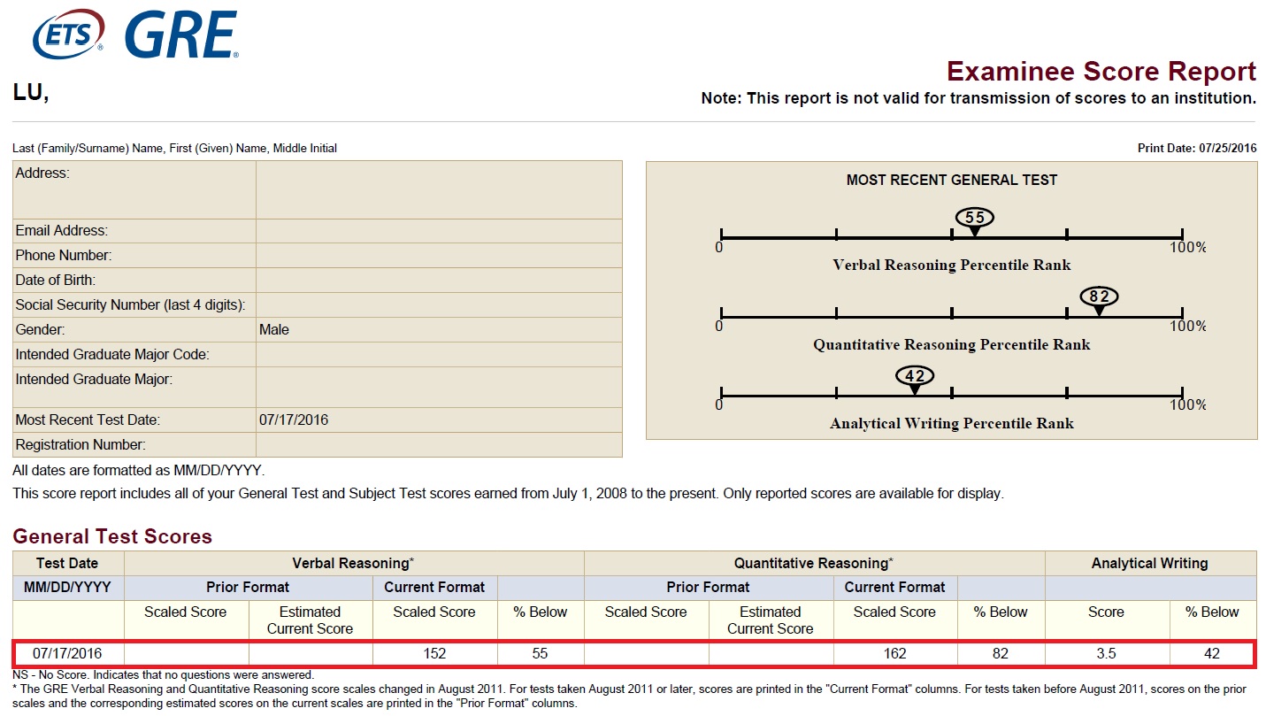Viewport: 1266px width, 716px height.
Task: Click the Test Date column header
Action: coord(67,564)
